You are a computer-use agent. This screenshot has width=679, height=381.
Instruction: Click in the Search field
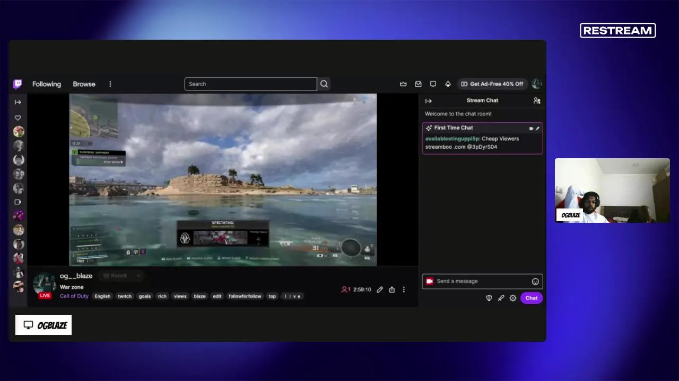[x=250, y=84]
